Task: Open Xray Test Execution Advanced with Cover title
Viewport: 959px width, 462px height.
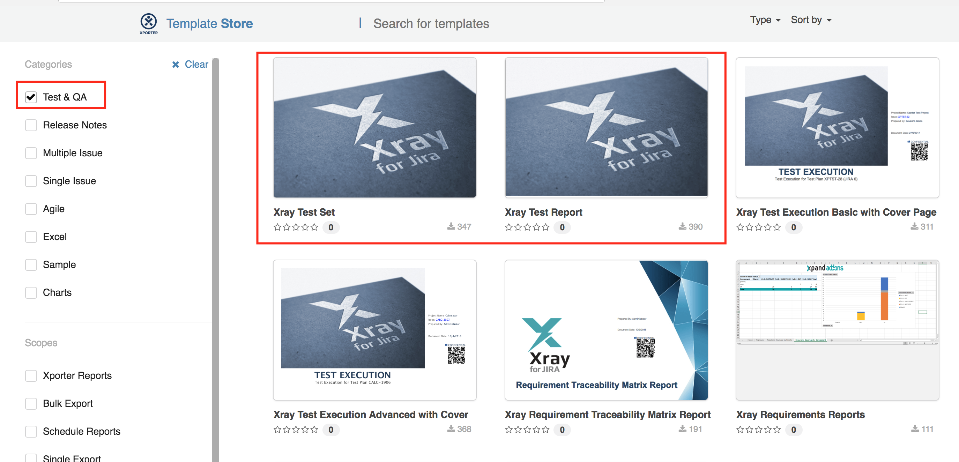Action: (x=370, y=415)
